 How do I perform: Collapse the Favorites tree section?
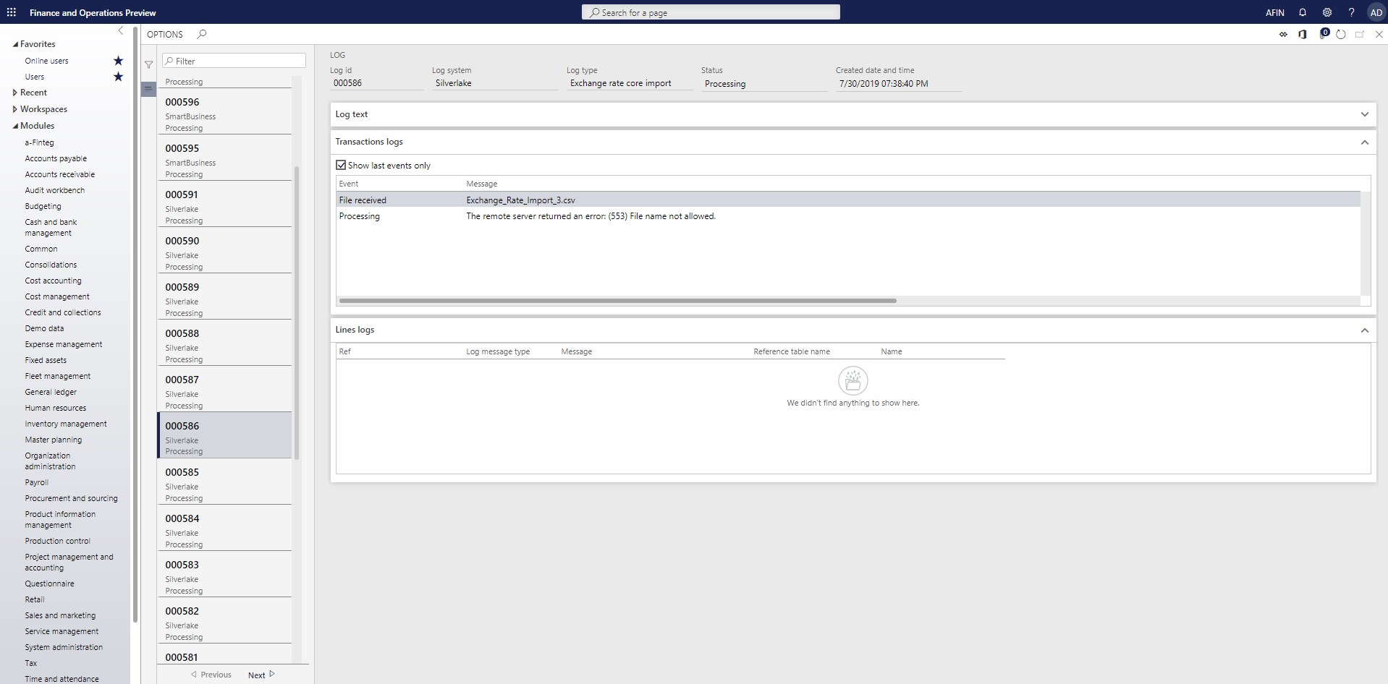[15, 44]
